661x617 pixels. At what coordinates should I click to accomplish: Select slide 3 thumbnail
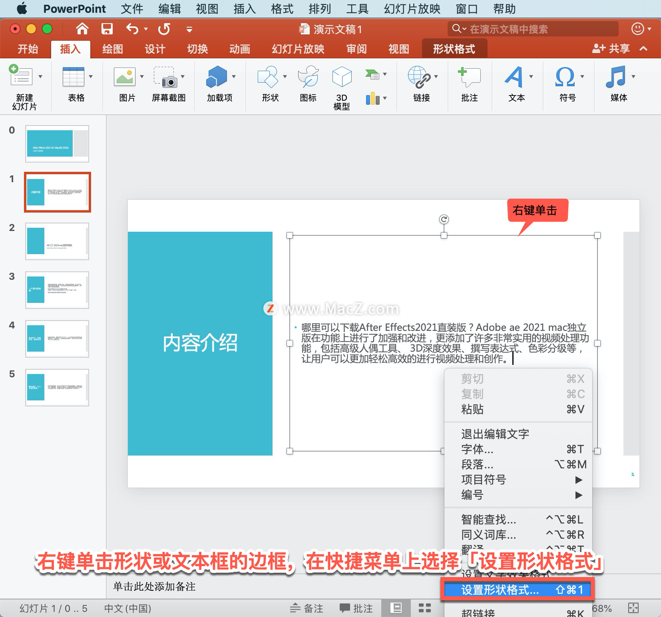[57, 290]
